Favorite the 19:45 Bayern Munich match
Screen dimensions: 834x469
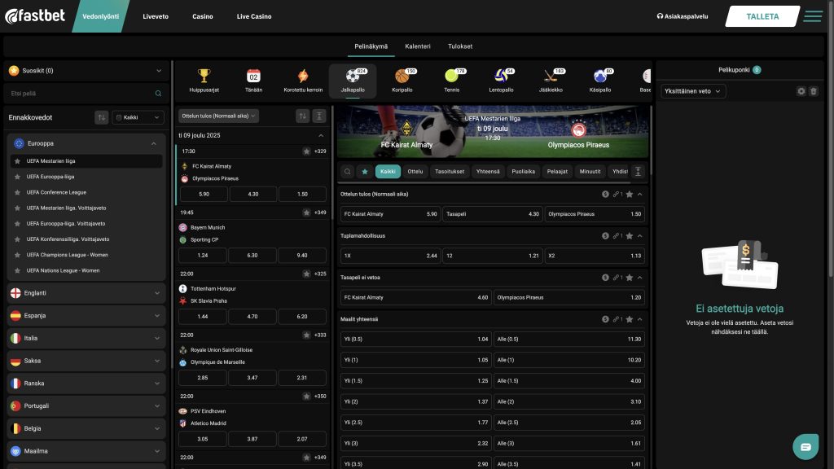tap(306, 213)
